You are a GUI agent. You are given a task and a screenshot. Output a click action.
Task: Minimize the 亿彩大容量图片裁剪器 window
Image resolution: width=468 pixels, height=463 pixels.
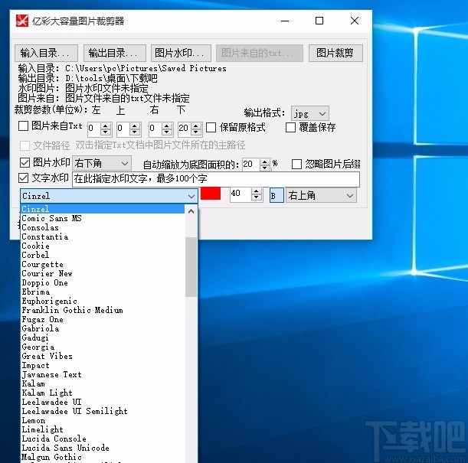pos(285,21)
